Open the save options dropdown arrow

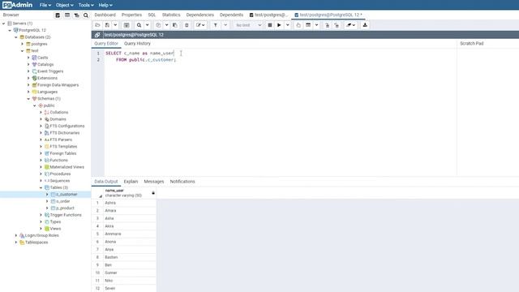[x=115, y=25]
